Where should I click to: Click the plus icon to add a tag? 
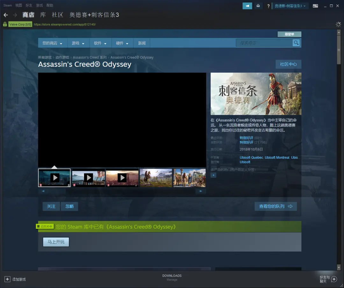213,175
